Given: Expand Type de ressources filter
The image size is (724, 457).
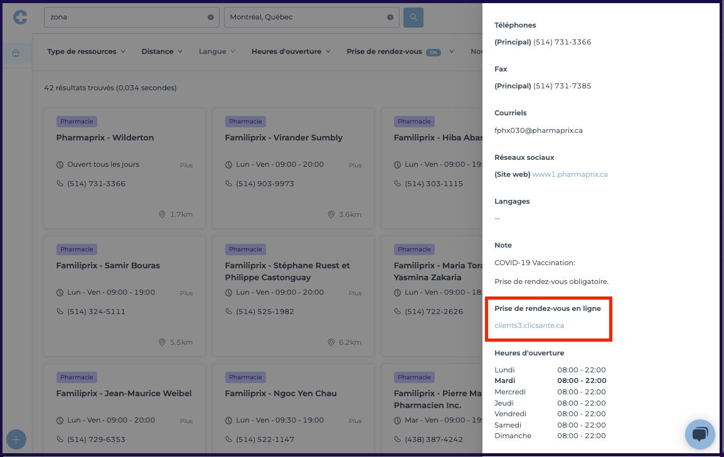Looking at the screenshot, I should (x=86, y=51).
